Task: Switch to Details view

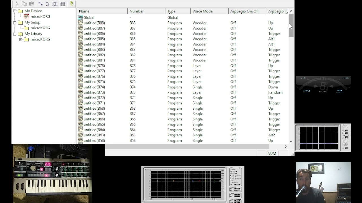Action: coord(63,4)
